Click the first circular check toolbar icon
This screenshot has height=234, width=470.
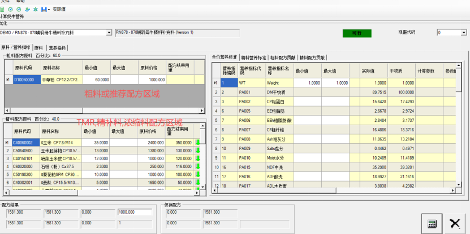tap(11, 9)
